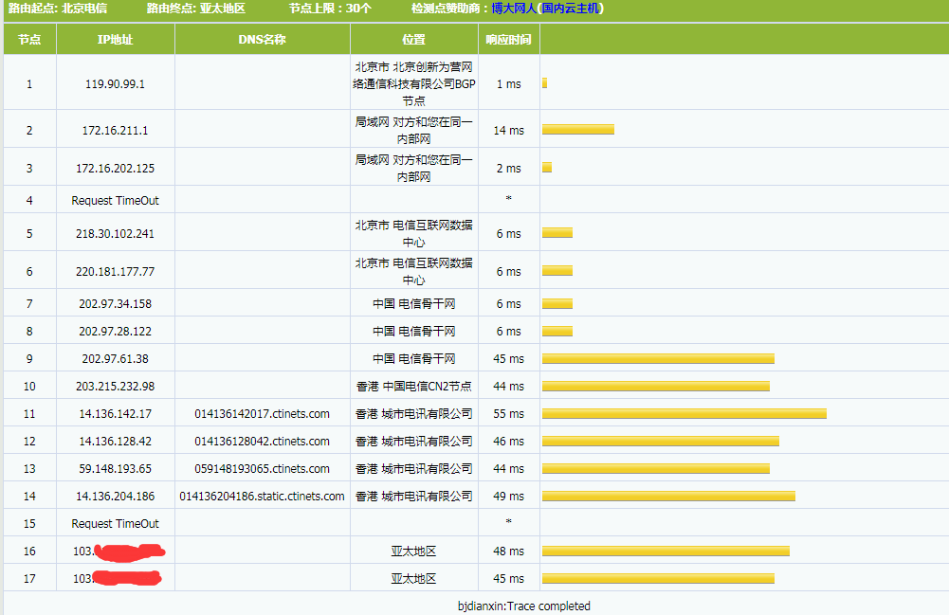The width and height of the screenshot is (949, 615).
Task: Click the DNS名称 column header
Action: [262, 40]
